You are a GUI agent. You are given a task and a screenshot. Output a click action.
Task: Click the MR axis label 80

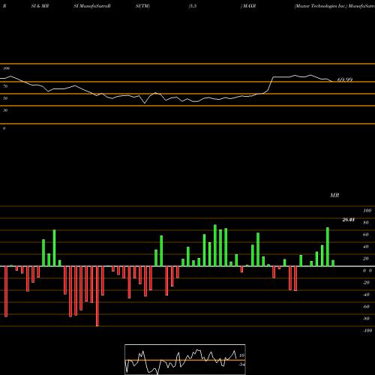pos(366,223)
